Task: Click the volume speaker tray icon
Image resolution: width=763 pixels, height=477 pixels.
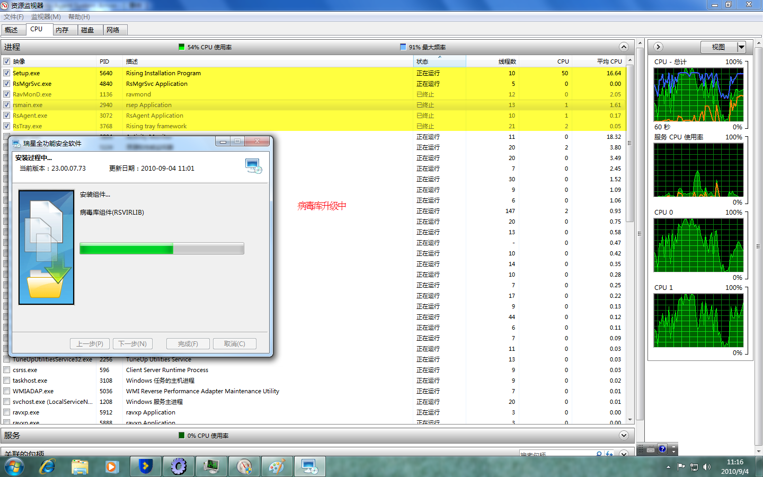Action: [x=707, y=467]
